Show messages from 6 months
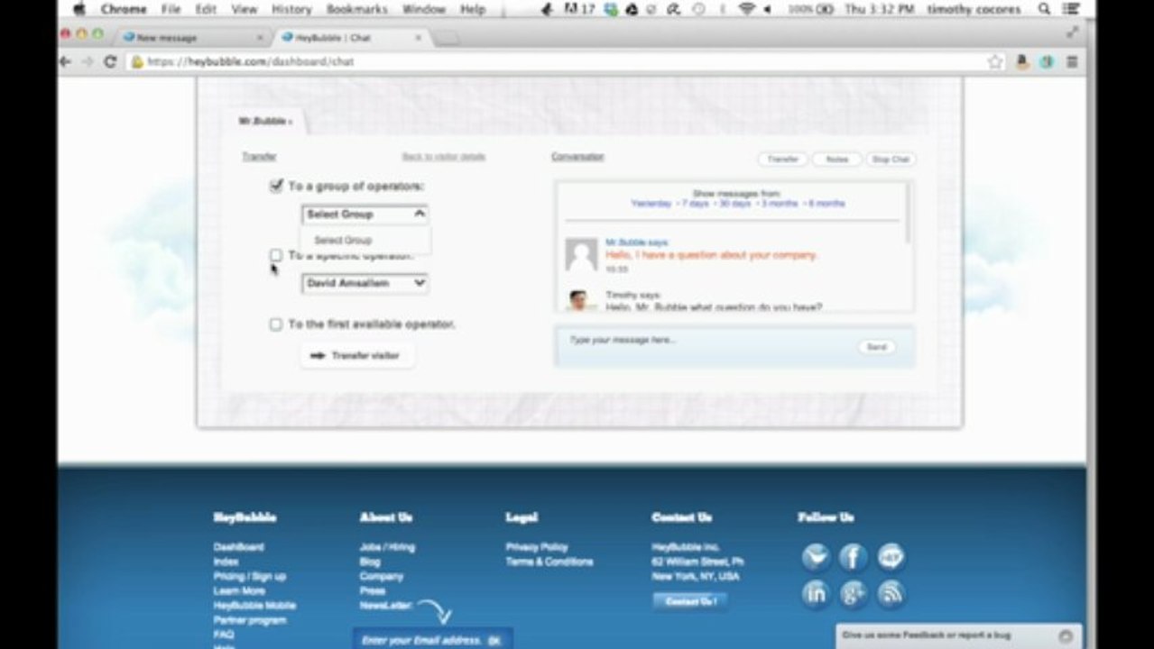The height and width of the screenshot is (649, 1154). pyautogui.click(x=827, y=204)
